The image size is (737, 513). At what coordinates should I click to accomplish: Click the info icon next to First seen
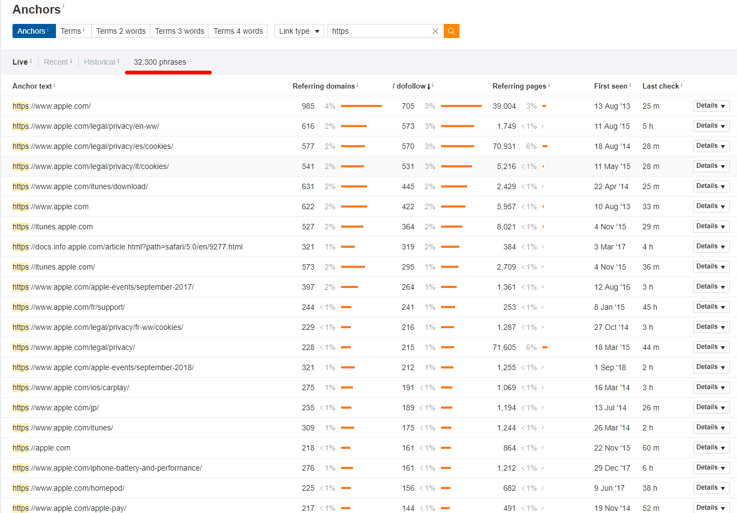coord(629,84)
